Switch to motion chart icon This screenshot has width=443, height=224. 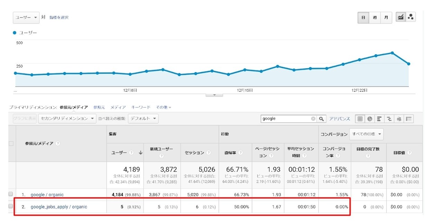[410, 17]
